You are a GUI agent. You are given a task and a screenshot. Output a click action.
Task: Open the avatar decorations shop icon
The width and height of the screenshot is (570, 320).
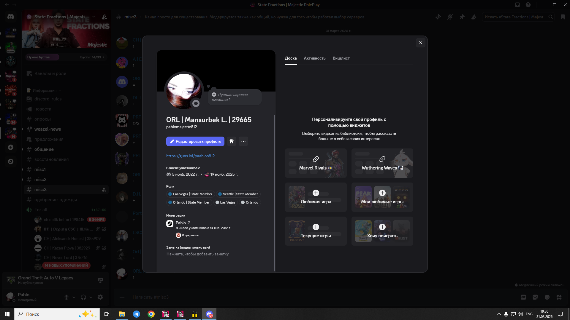232,141
